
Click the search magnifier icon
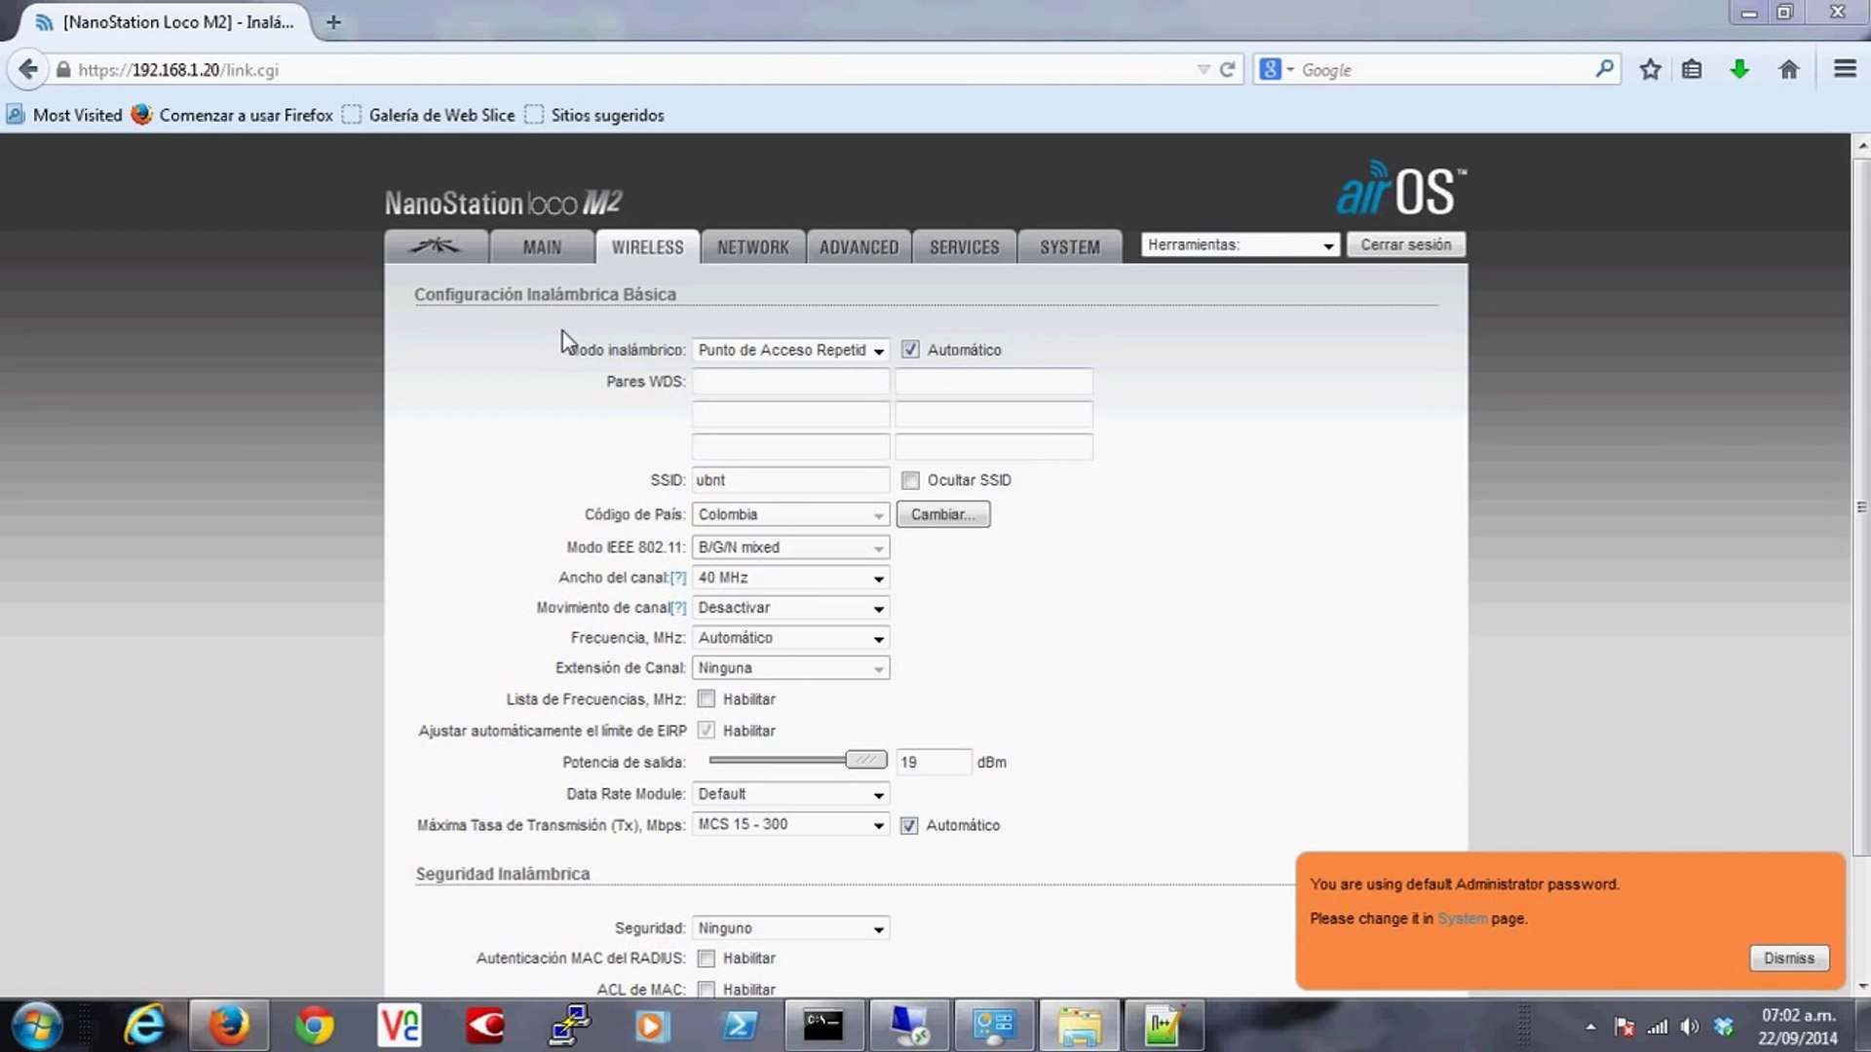pyautogui.click(x=1605, y=69)
